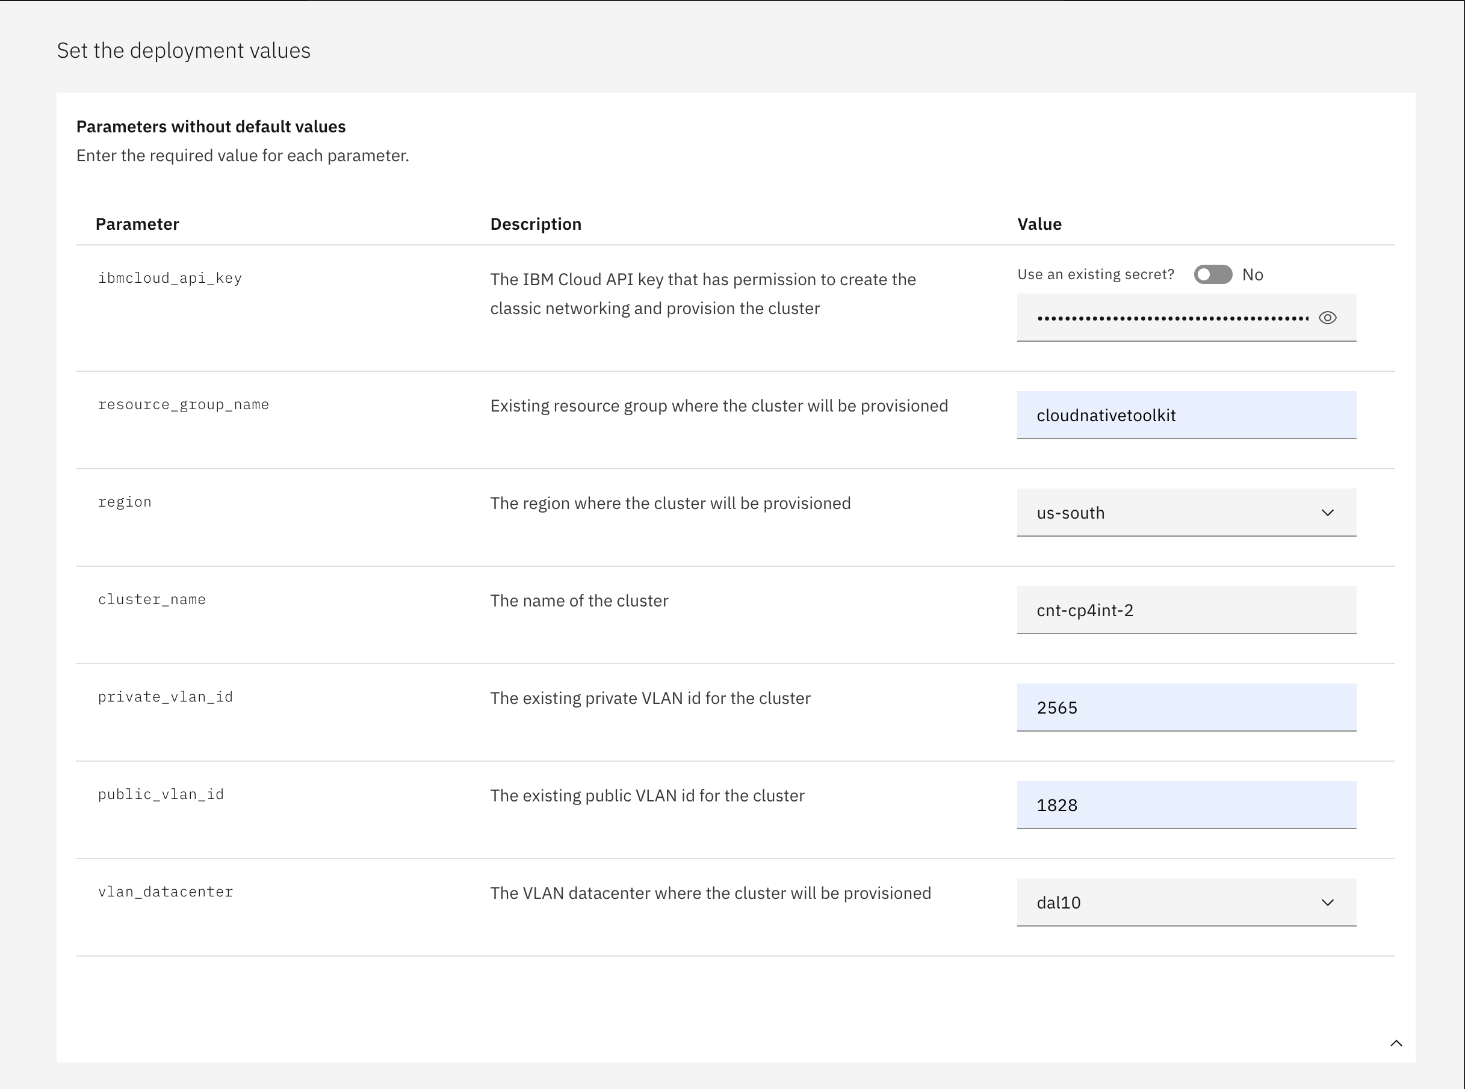Select the 'public_vlan_id' parameter name

coord(161,794)
